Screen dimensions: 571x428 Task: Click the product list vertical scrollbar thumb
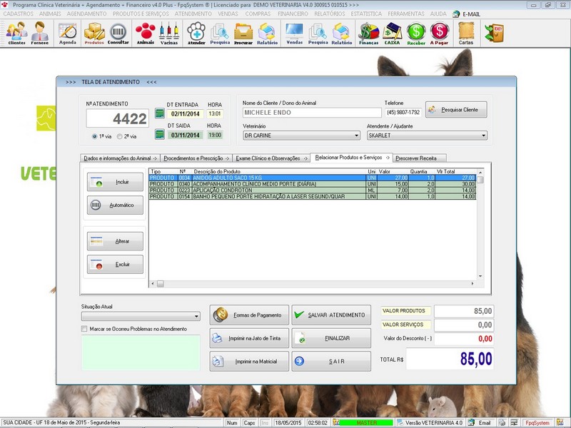(x=480, y=180)
